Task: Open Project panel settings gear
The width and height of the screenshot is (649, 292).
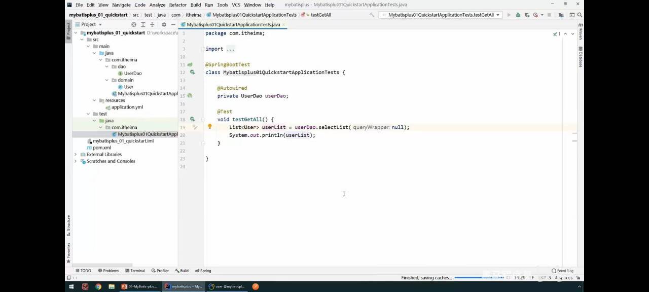Action: coord(164,24)
